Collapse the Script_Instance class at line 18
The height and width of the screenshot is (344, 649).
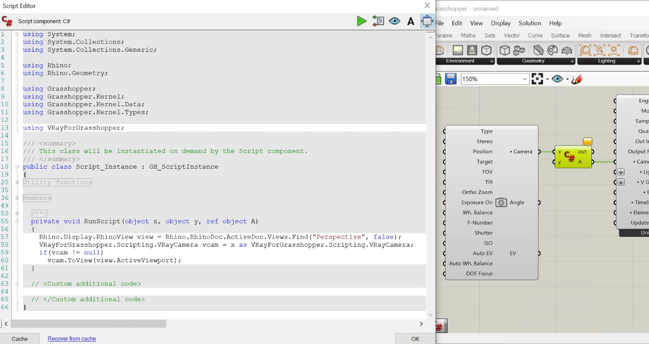(17, 167)
